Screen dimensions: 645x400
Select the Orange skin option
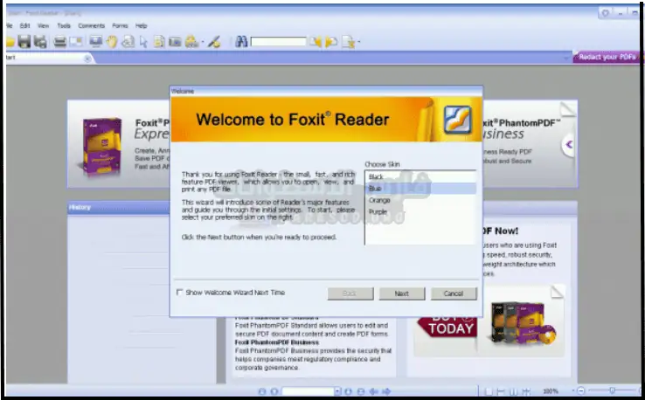(379, 200)
